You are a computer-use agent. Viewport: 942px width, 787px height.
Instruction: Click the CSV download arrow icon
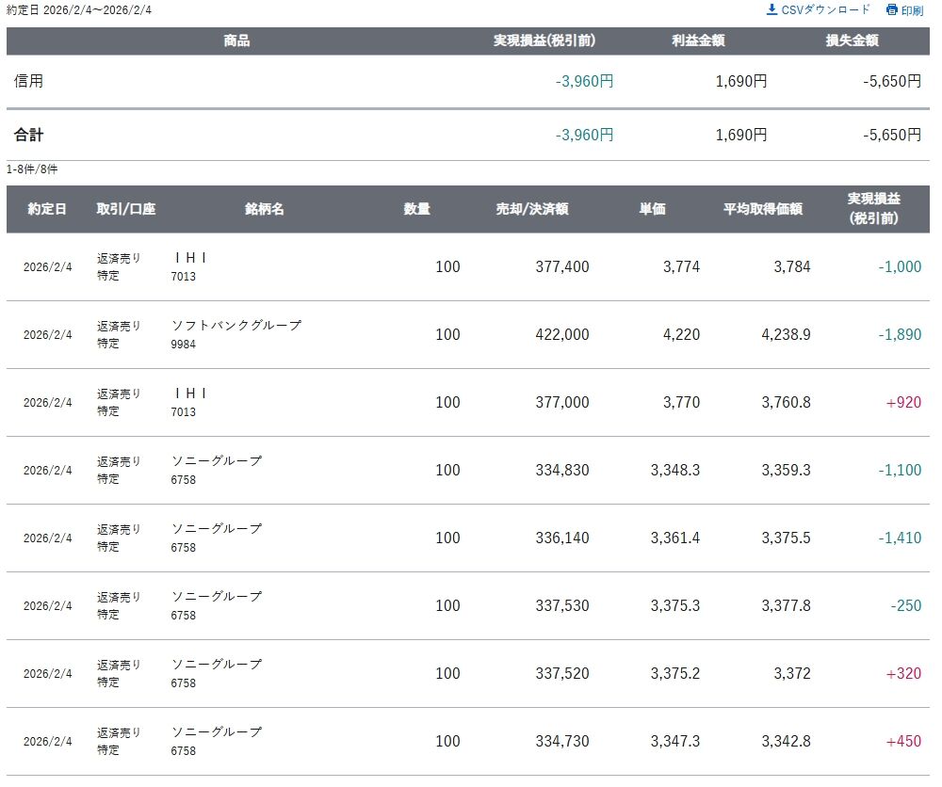(771, 9)
